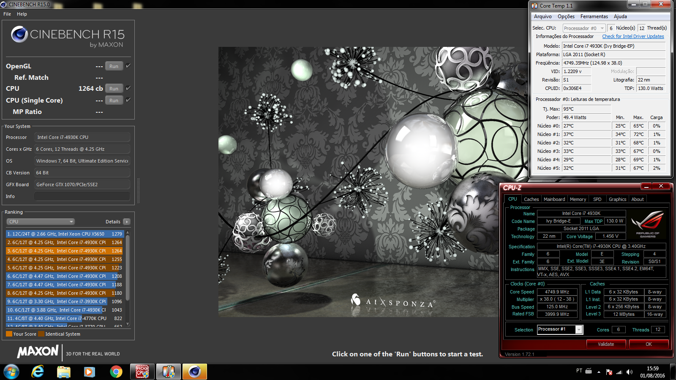Open the Action Center flag icon
The height and width of the screenshot is (380, 676).
pos(609,372)
